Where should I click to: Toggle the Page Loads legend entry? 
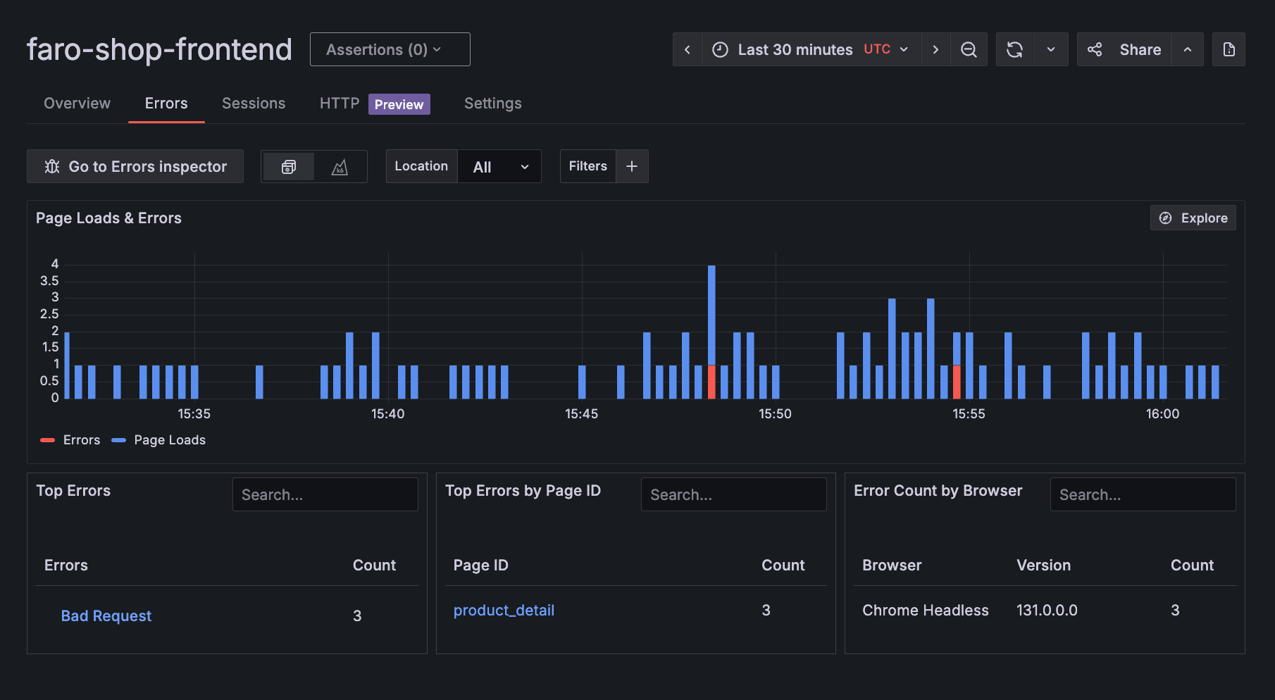[159, 439]
